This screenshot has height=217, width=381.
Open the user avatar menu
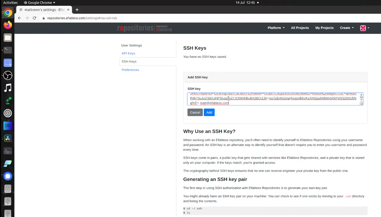(365, 28)
